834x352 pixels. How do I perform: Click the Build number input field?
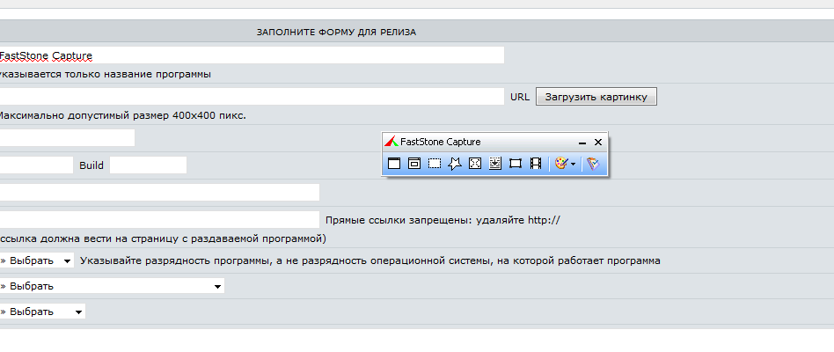(x=148, y=165)
